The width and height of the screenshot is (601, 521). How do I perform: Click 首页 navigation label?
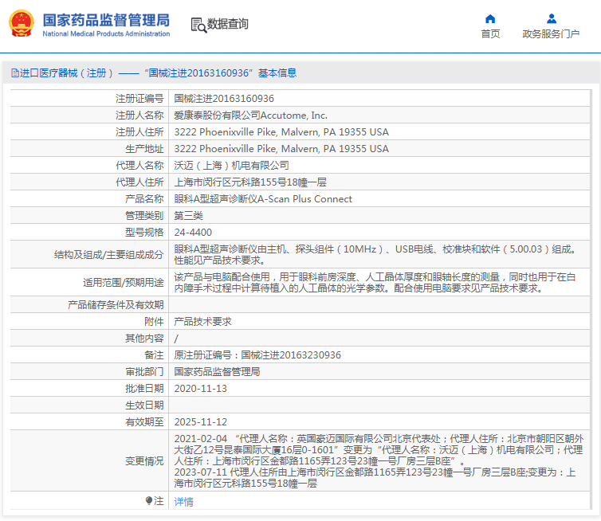(491, 33)
